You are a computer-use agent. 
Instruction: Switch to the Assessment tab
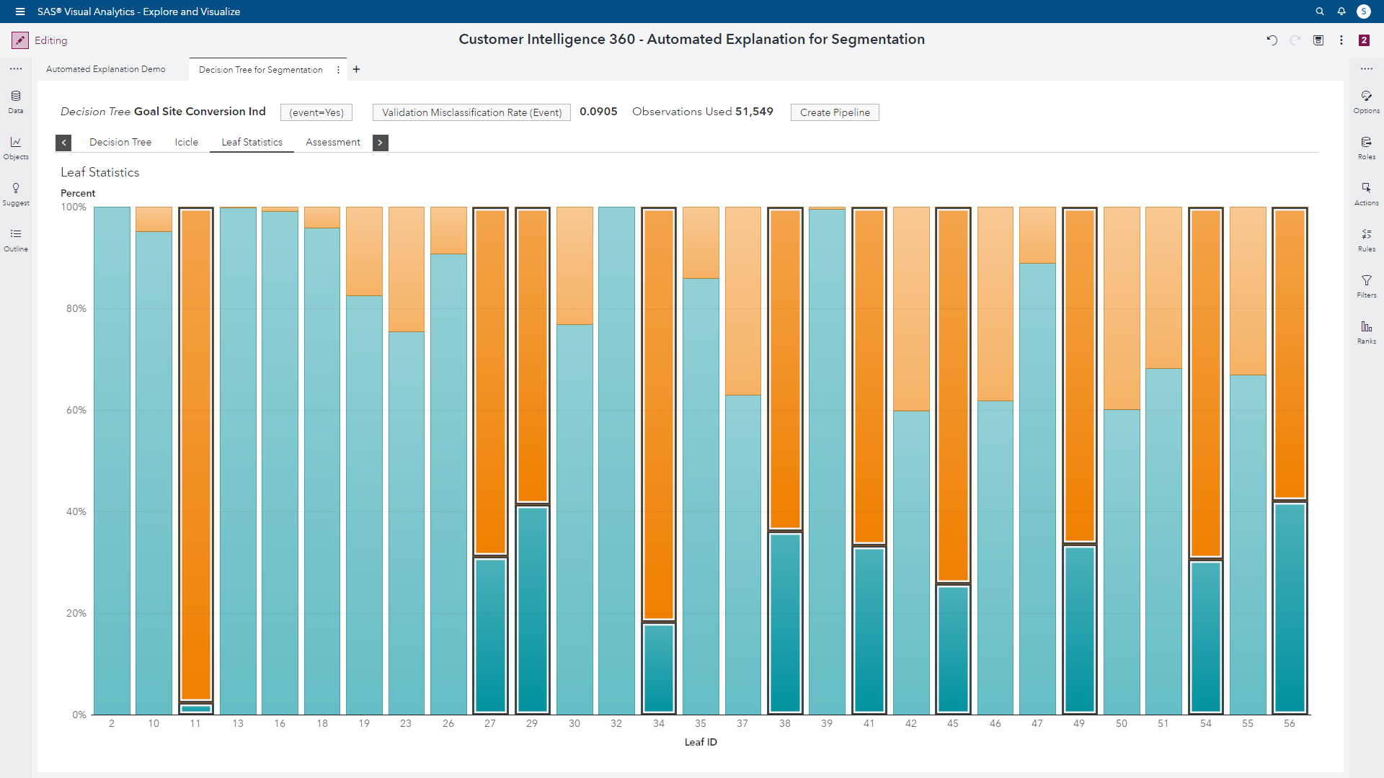(332, 142)
